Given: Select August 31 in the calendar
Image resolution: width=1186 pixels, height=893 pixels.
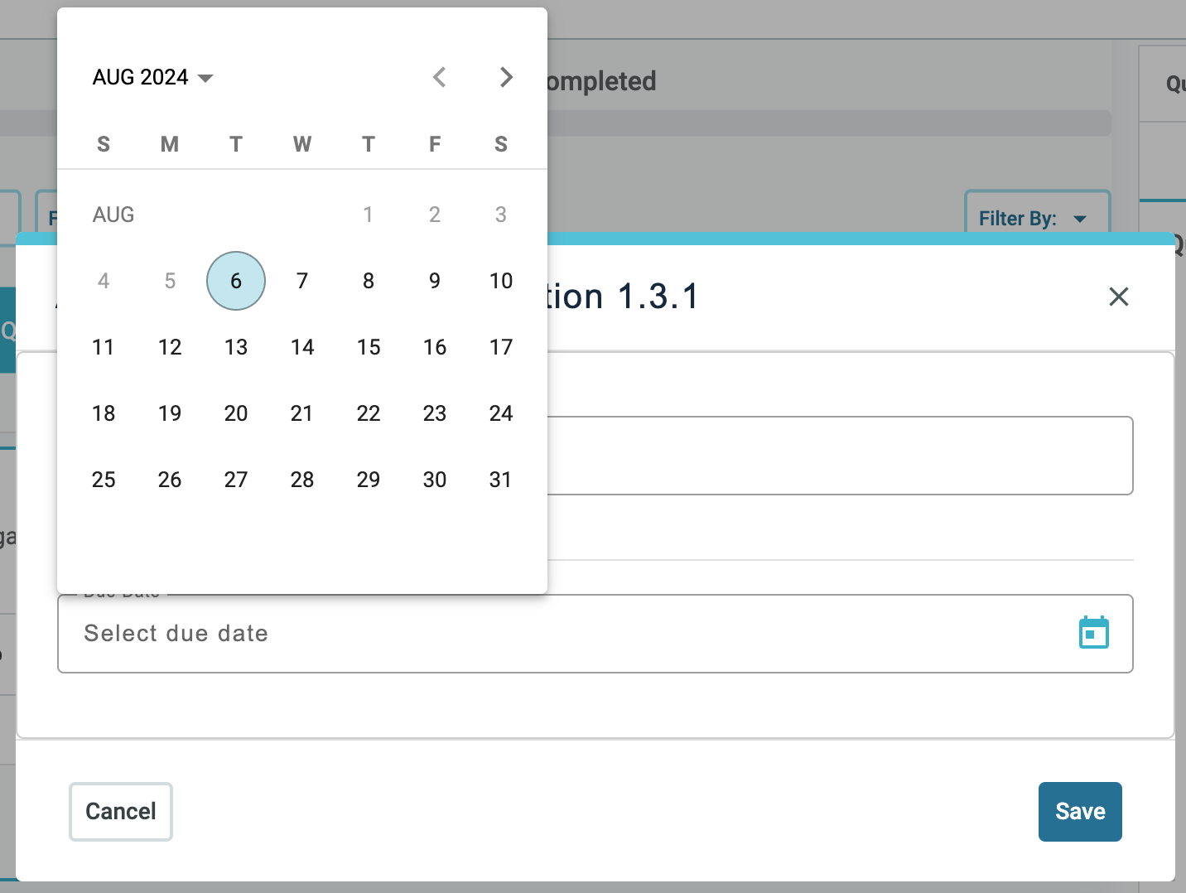Looking at the screenshot, I should 500,480.
